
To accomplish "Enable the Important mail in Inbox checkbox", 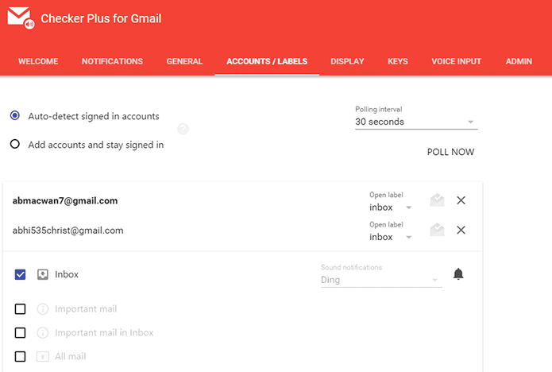I will [20, 332].
